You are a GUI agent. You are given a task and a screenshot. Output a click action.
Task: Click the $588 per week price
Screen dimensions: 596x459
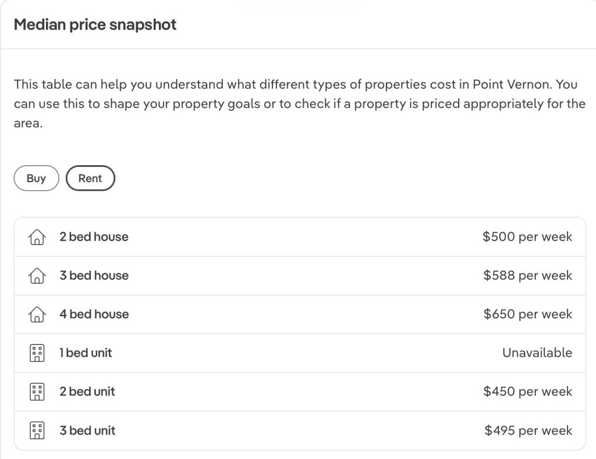[527, 276]
